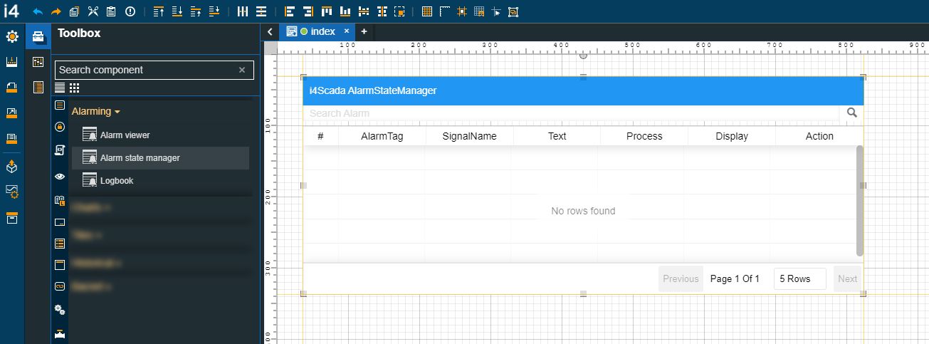Screen dimensions: 929x344
Task: Click the Search Alarm field
Action: coord(572,113)
